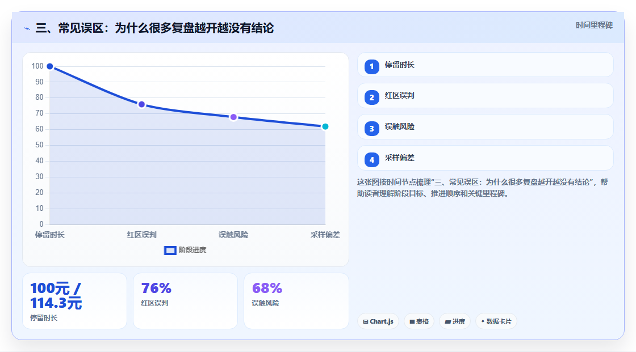
Task: Select the 误触风险 milestone row
Action: (x=485, y=127)
